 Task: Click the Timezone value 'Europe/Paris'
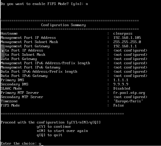pyautogui.click(x=128, y=101)
